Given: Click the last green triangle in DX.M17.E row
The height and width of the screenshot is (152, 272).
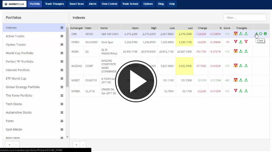Looking at the screenshot, I should (x=246, y=80).
